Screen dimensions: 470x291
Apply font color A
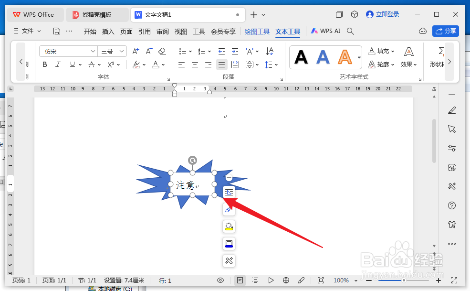tap(155, 64)
